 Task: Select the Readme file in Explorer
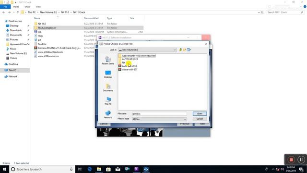pyautogui.click(x=40, y=44)
